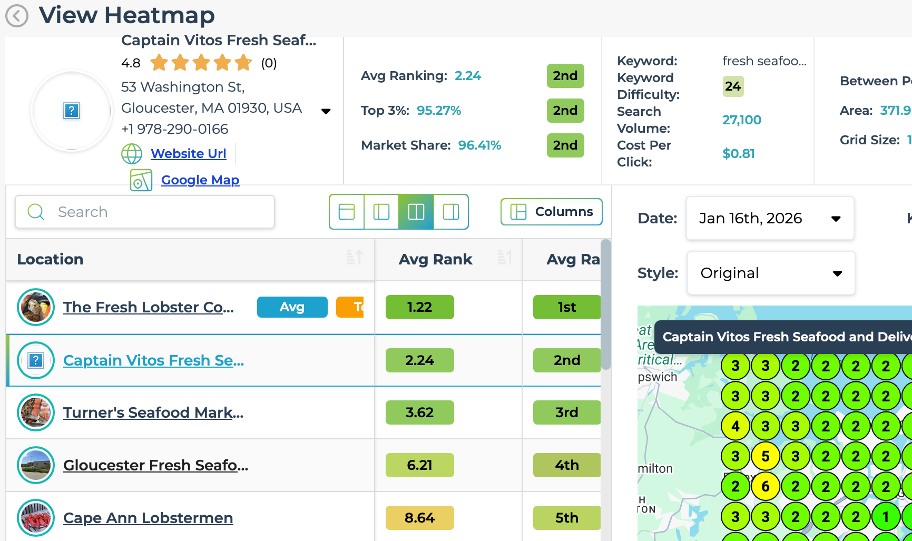Open Captain Vitos Fresh Se... link

pos(153,360)
